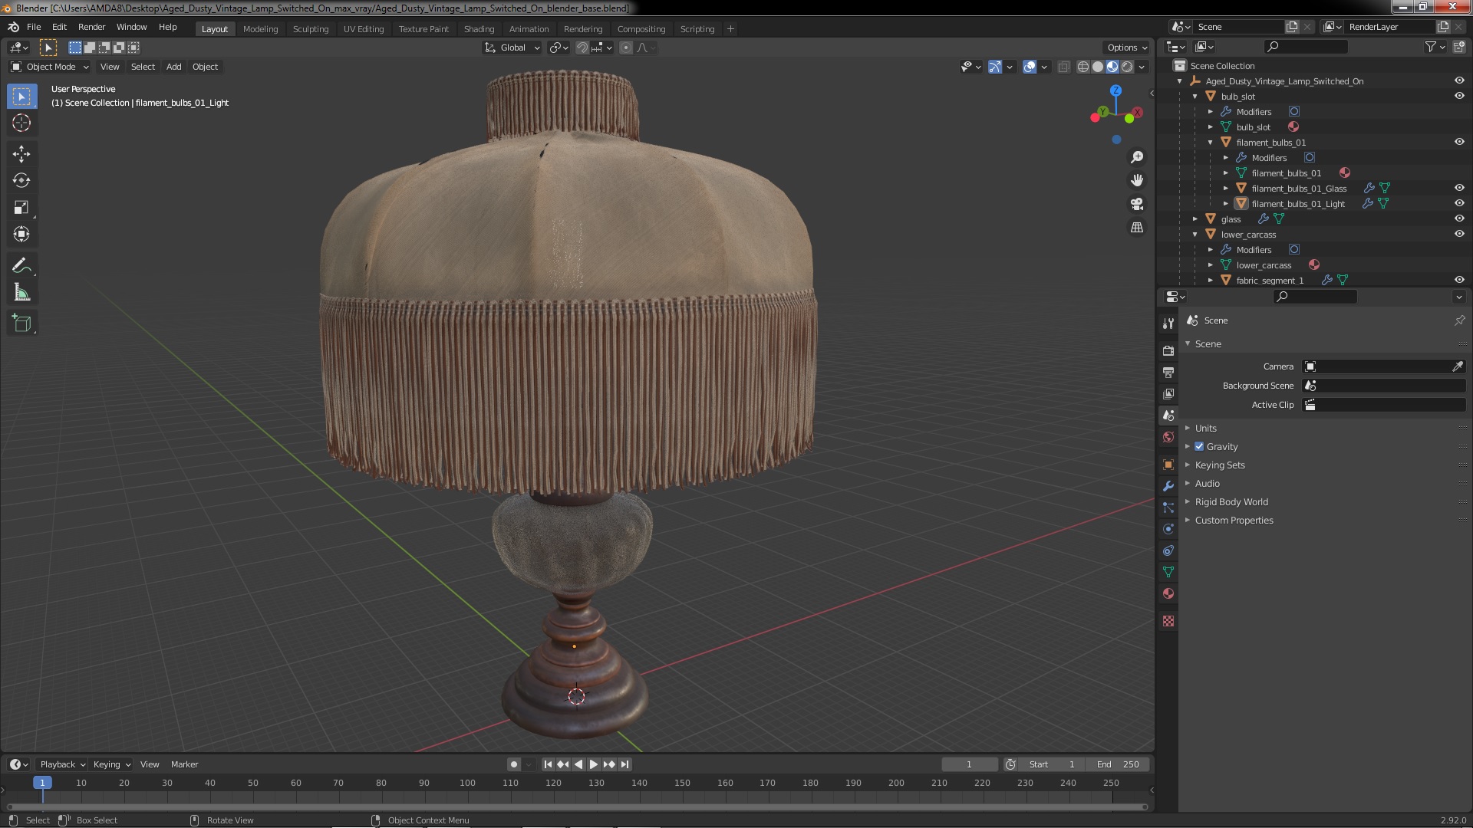Select the Annotate tool
1473x828 pixels.
21,266
